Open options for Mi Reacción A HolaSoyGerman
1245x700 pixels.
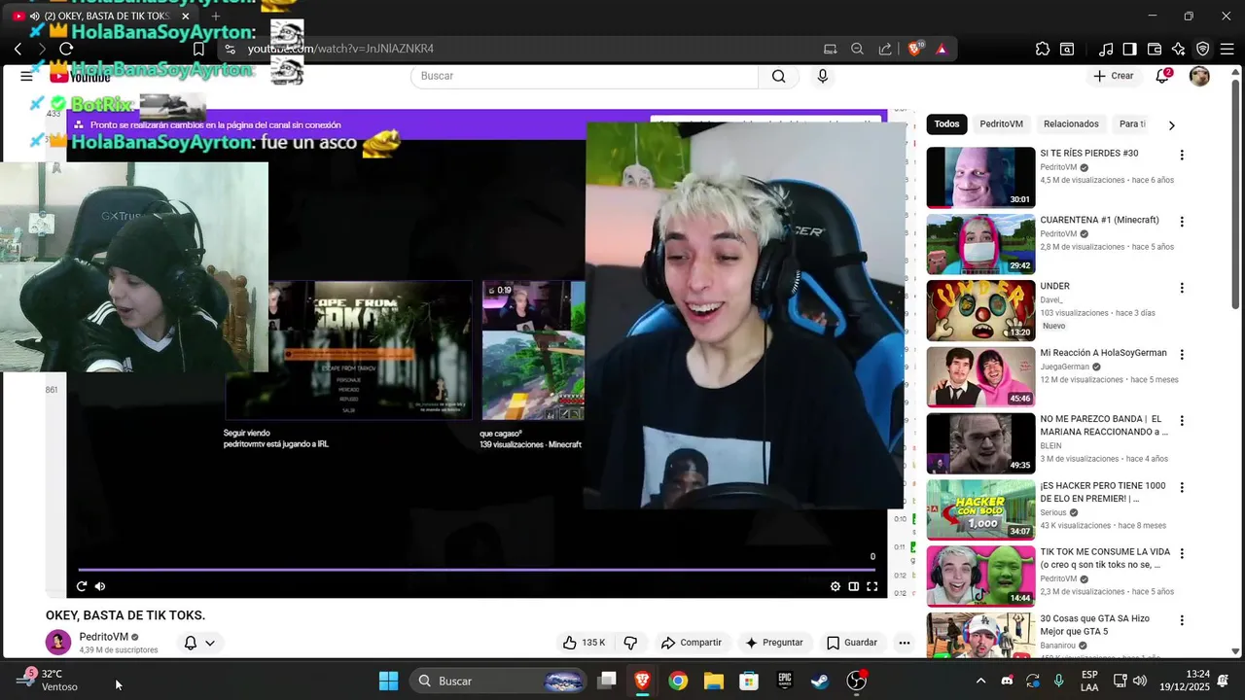tap(1182, 355)
